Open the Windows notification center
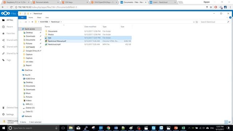 (228, 128)
